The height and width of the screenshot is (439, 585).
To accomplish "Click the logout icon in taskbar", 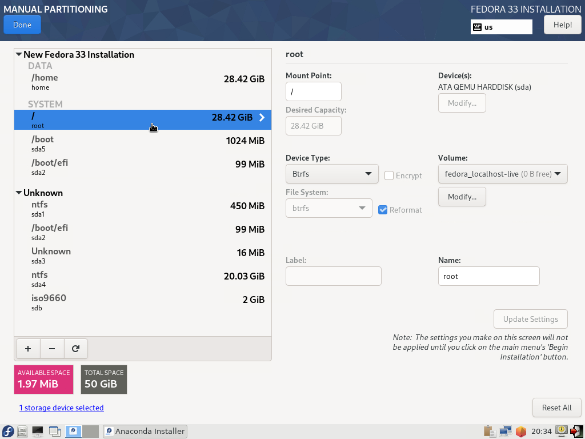I will tap(576, 431).
